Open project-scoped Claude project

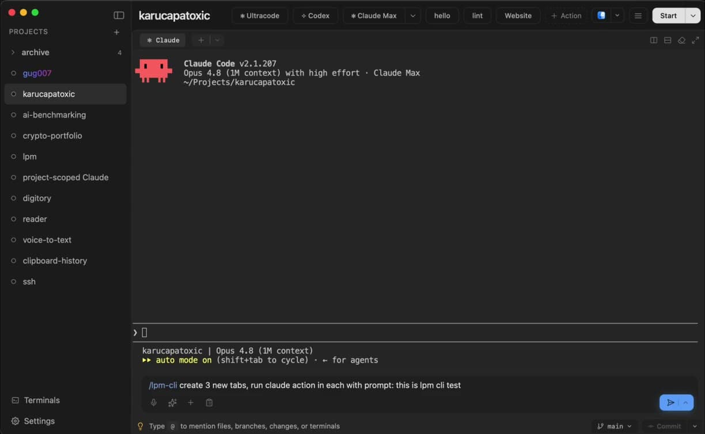[65, 177]
